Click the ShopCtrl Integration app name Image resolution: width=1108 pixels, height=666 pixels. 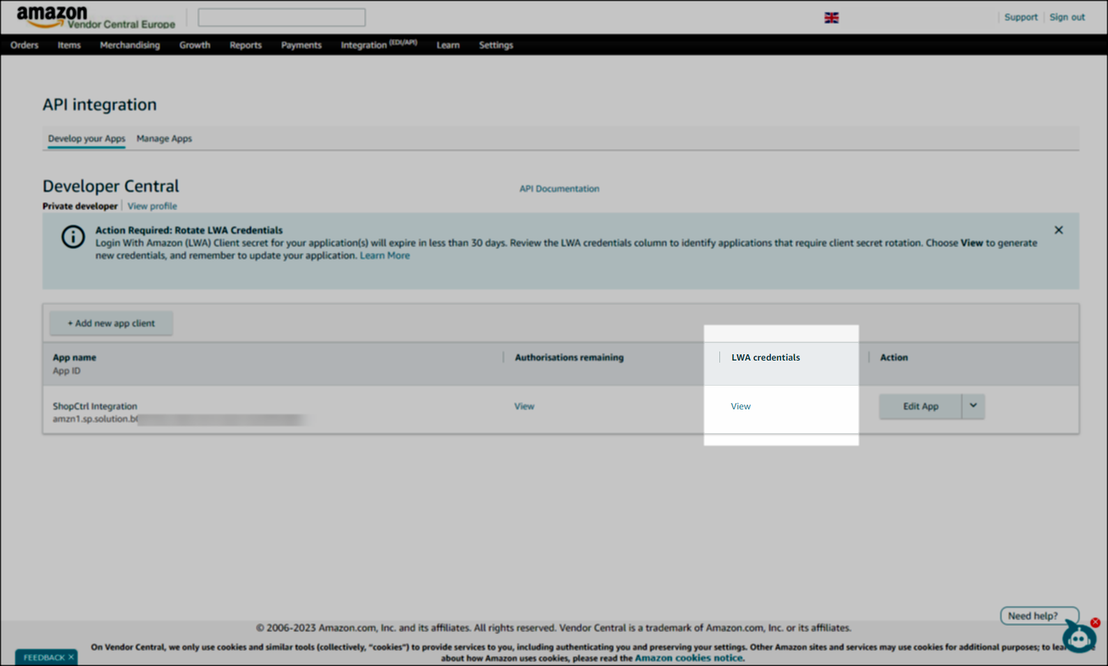[x=95, y=406]
